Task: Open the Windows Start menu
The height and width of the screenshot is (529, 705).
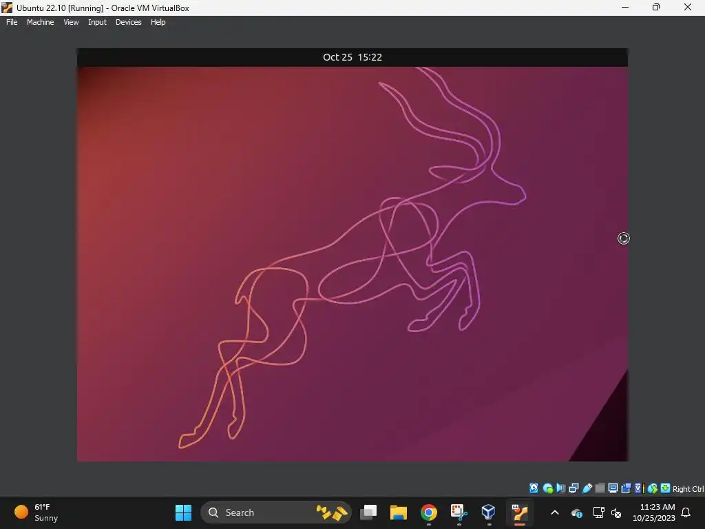Action: (183, 512)
